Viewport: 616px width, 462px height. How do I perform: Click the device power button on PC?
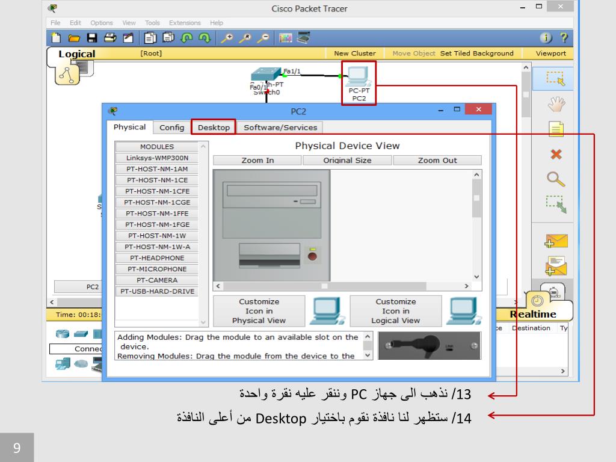click(312, 256)
